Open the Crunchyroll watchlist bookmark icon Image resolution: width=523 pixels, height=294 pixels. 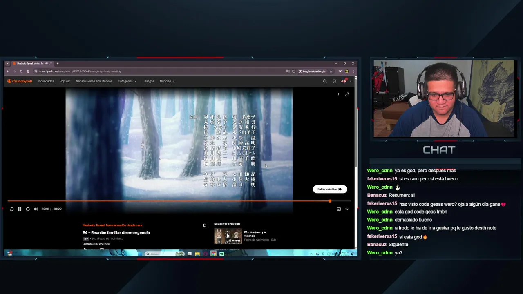click(x=334, y=81)
